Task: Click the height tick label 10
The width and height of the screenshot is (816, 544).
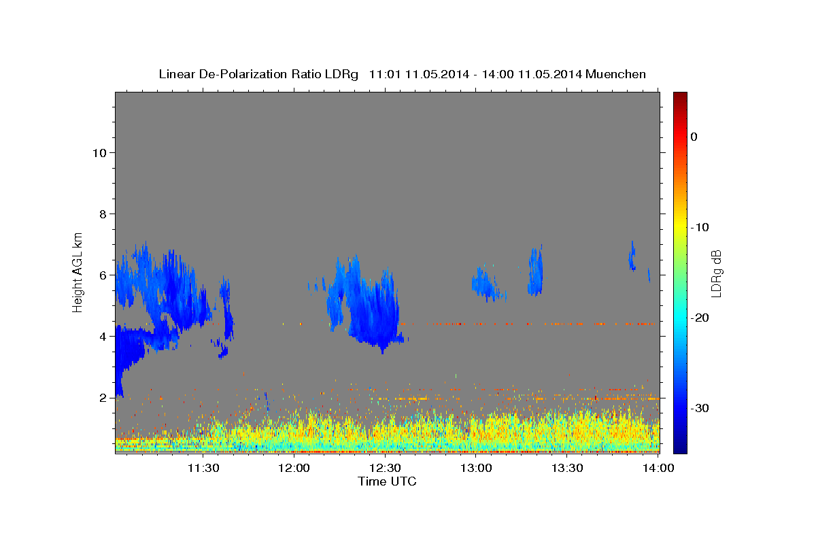Action: pos(99,153)
